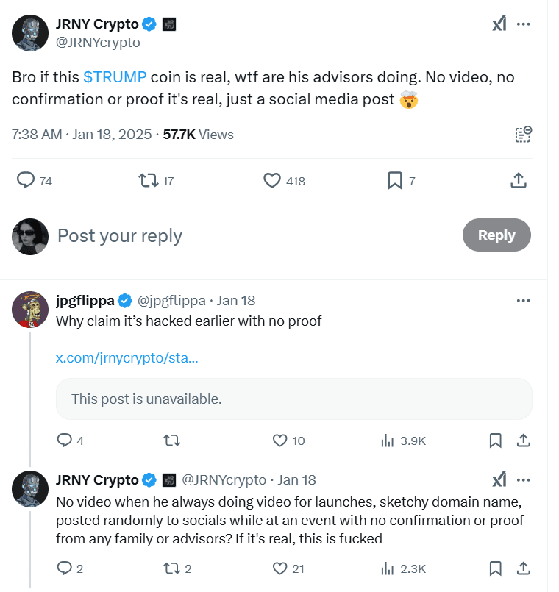
Task: Open replies on main post
Action: (x=26, y=180)
